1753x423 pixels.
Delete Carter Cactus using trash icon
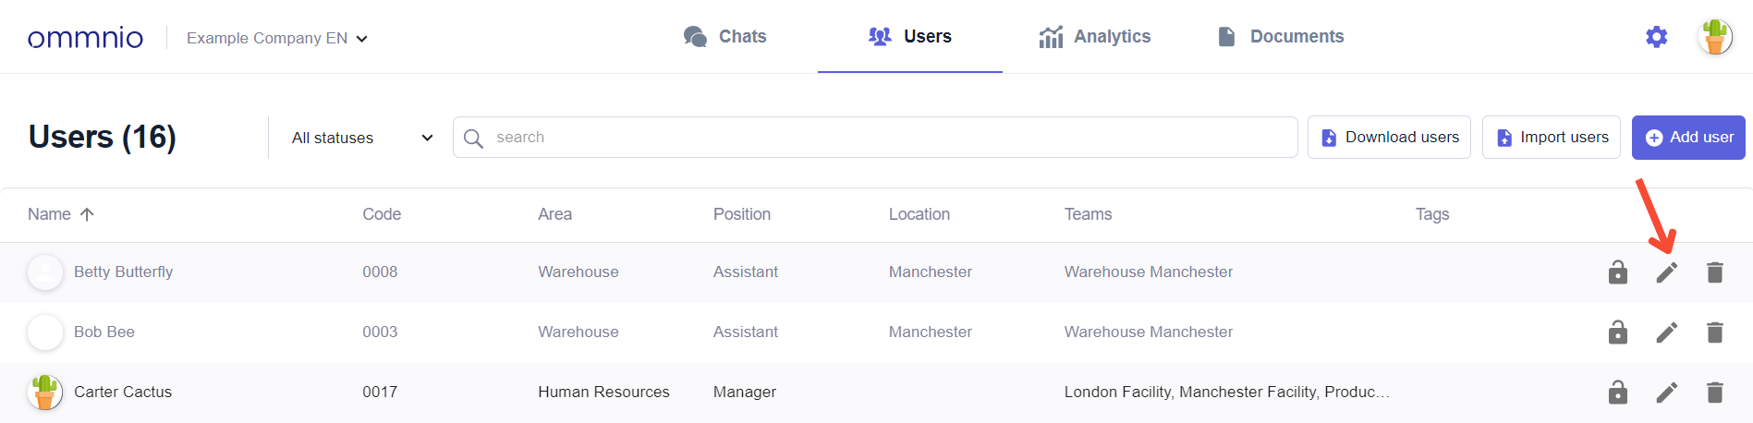tap(1714, 393)
